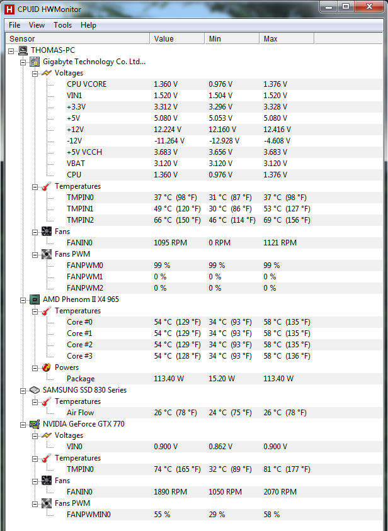Screen dimensions: 388x531
Task: Collapse the Gigabyte Temperatures group
Action: (35, 187)
